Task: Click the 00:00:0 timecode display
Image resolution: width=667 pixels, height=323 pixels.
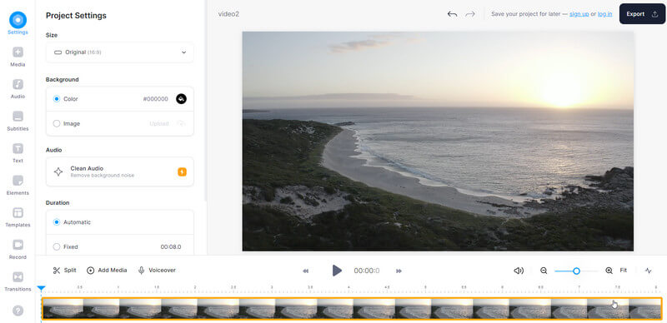Action: coord(367,271)
